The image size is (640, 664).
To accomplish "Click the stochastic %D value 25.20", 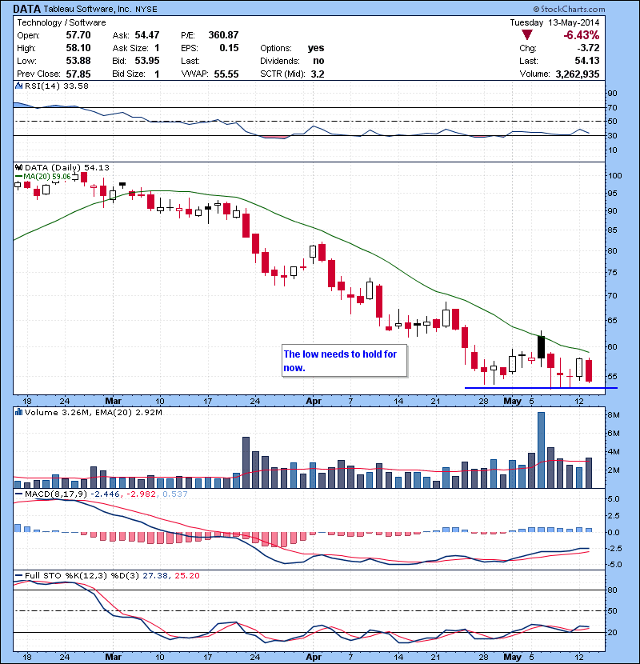I will pyautogui.click(x=186, y=575).
